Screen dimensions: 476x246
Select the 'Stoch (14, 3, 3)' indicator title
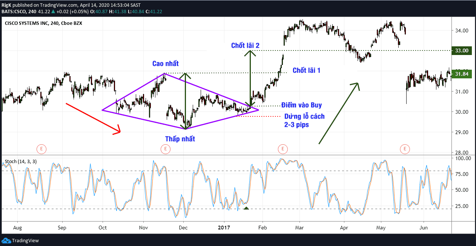21,161
